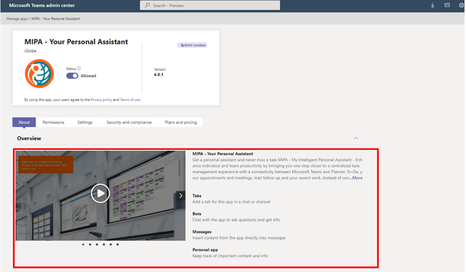Click the iGlobe publisher name
The width and height of the screenshot is (466, 272).
30,51
